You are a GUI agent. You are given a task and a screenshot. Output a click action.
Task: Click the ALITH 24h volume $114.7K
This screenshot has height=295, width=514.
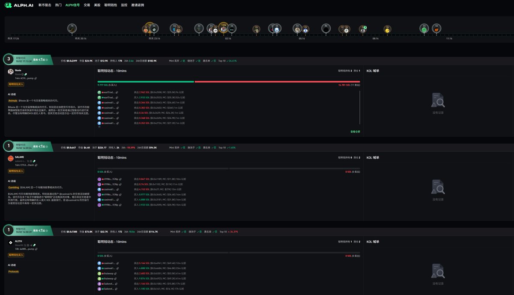coord(153,232)
